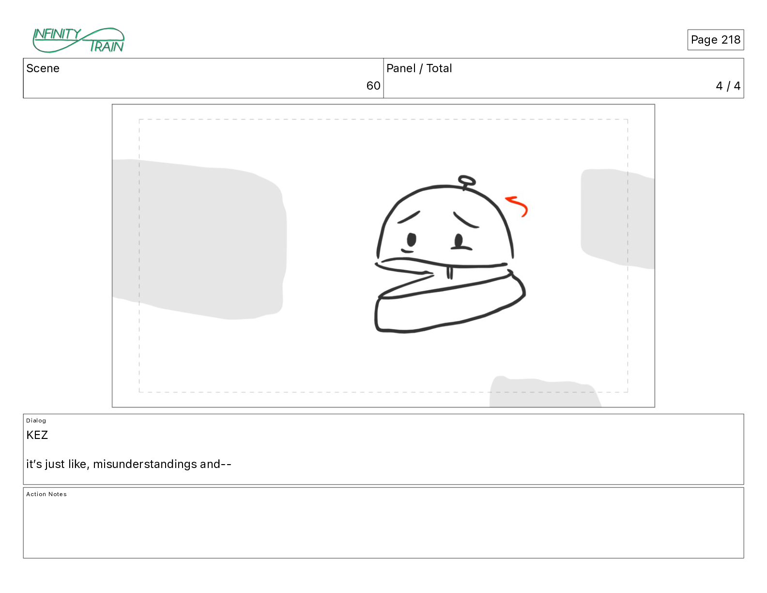Click the scene number 60
Image resolution: width=767 pixels, height=593 pixels.
373,86
